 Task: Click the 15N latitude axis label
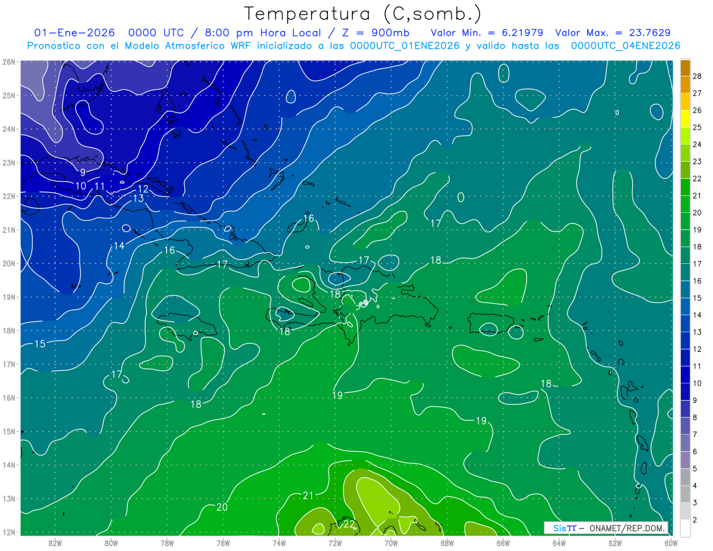(x=8, y=431)
